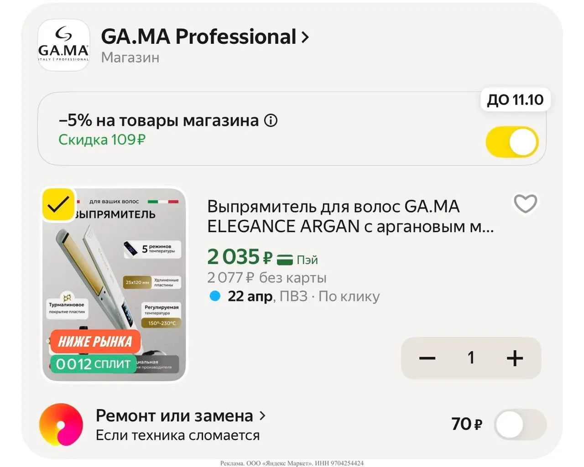Open the GA.MA Professional store page
584x467 pixels.
198,37
